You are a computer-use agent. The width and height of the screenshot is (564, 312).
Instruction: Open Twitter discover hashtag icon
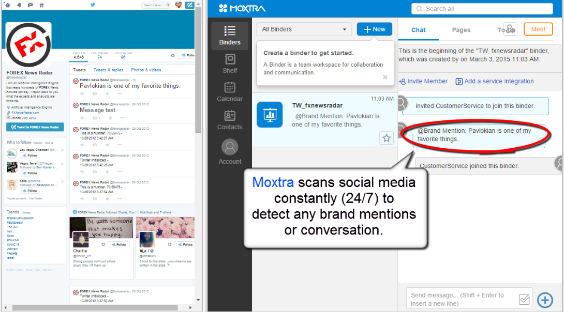pyautogui.click(x=41, y=5)
